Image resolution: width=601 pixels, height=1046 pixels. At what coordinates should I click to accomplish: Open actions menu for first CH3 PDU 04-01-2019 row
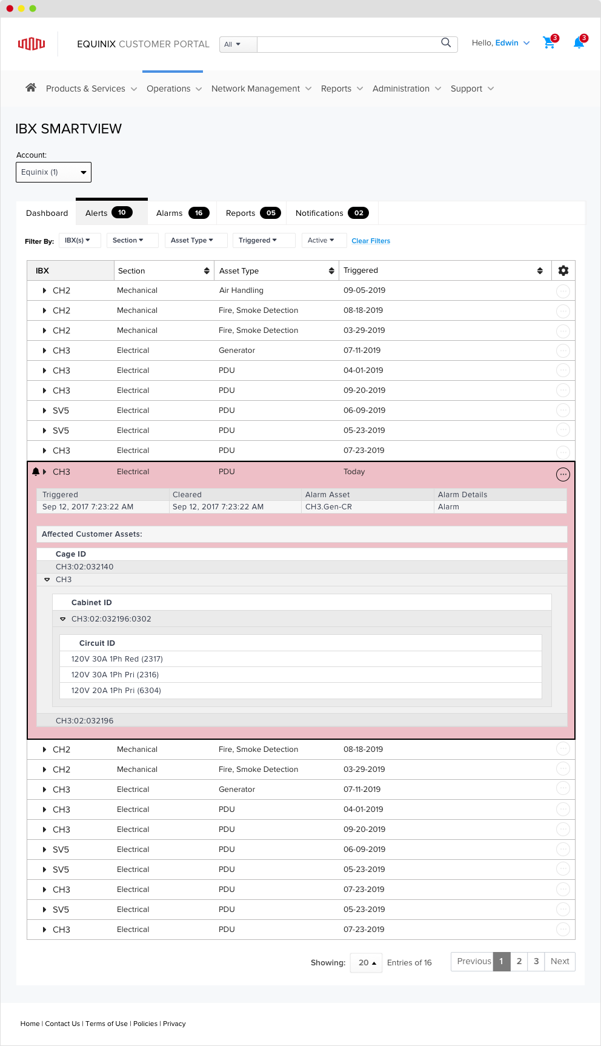click(x=563, y=370)
